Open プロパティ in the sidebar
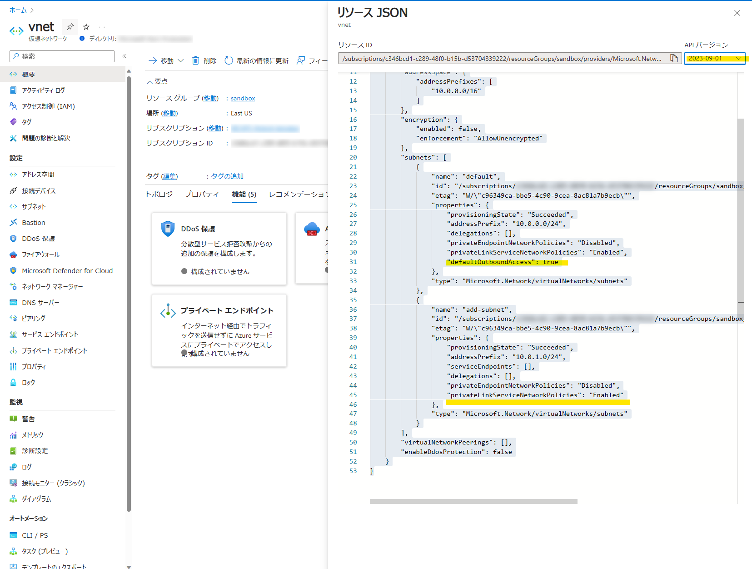752x569 pixels. 34,366
